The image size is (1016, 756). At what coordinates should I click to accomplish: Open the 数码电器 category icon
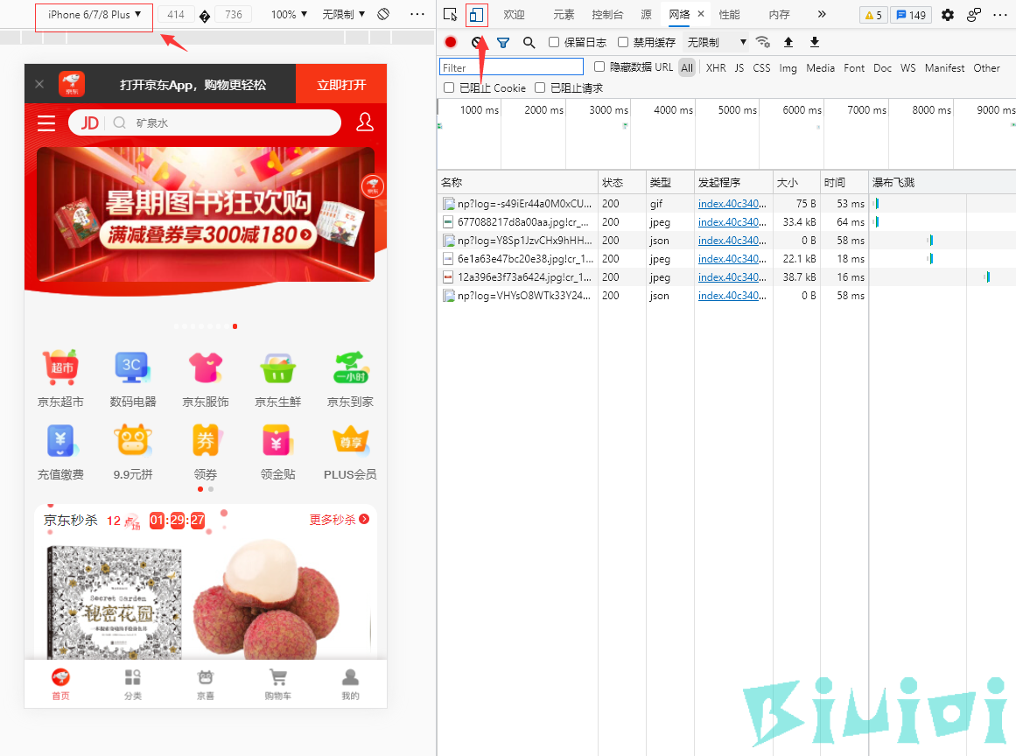click(133, 367)
